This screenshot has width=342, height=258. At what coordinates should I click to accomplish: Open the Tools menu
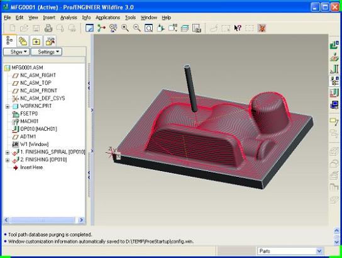tap(130, 18)
